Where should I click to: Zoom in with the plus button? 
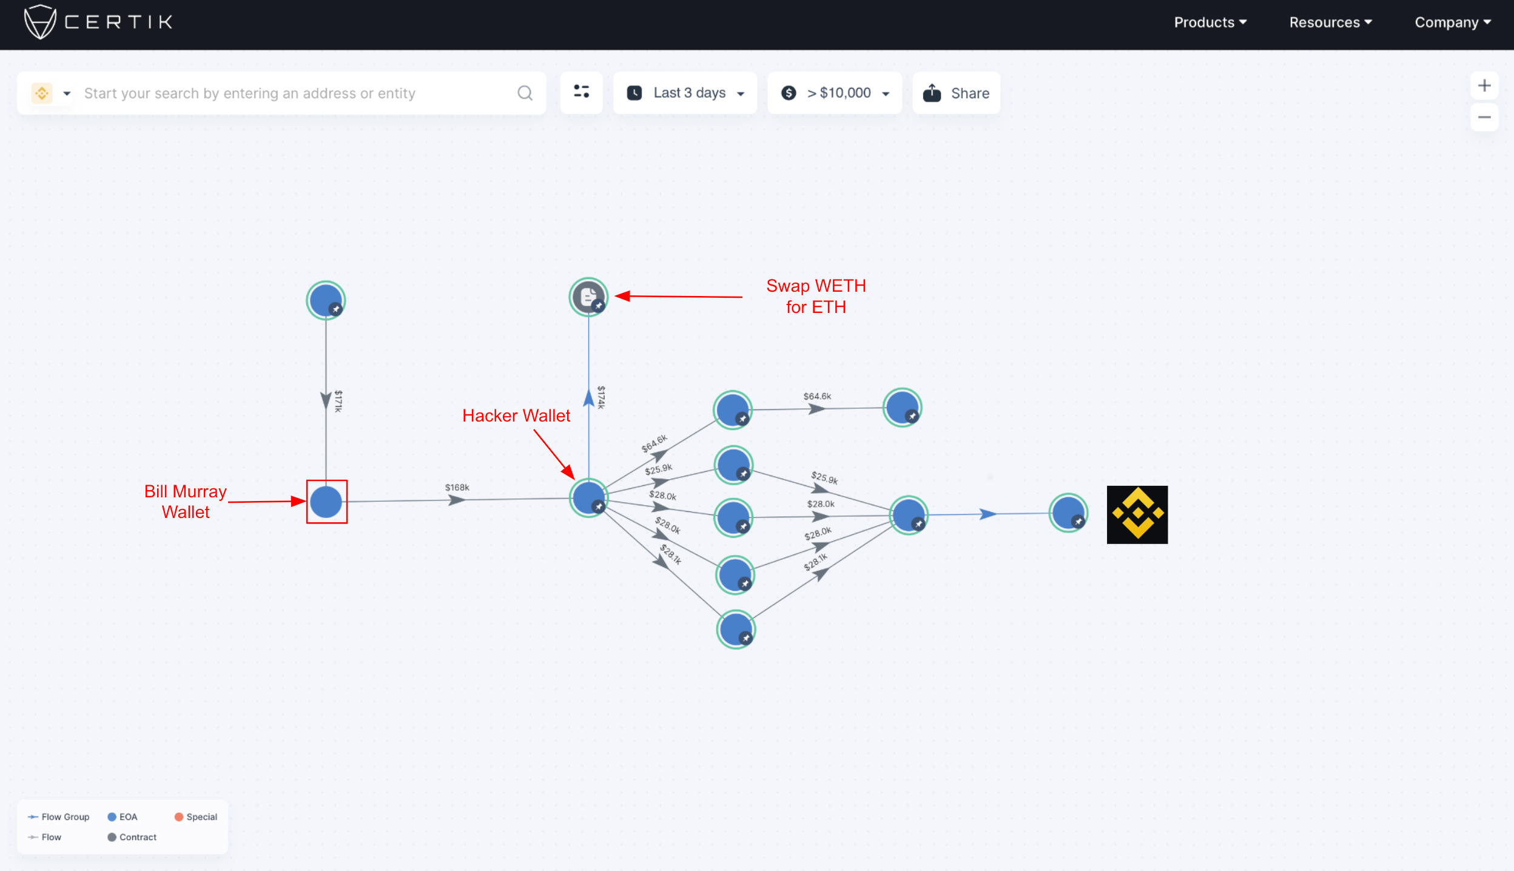pyautogui.click(x=1484, y=86)
